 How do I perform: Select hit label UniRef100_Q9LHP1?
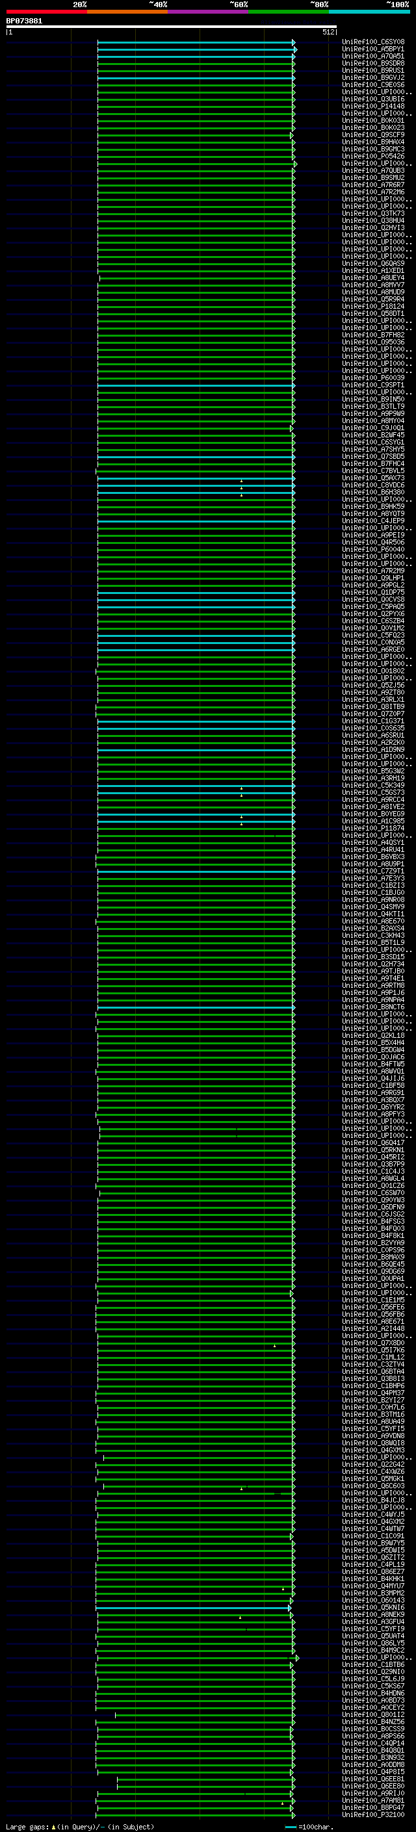tap(373, 578)
